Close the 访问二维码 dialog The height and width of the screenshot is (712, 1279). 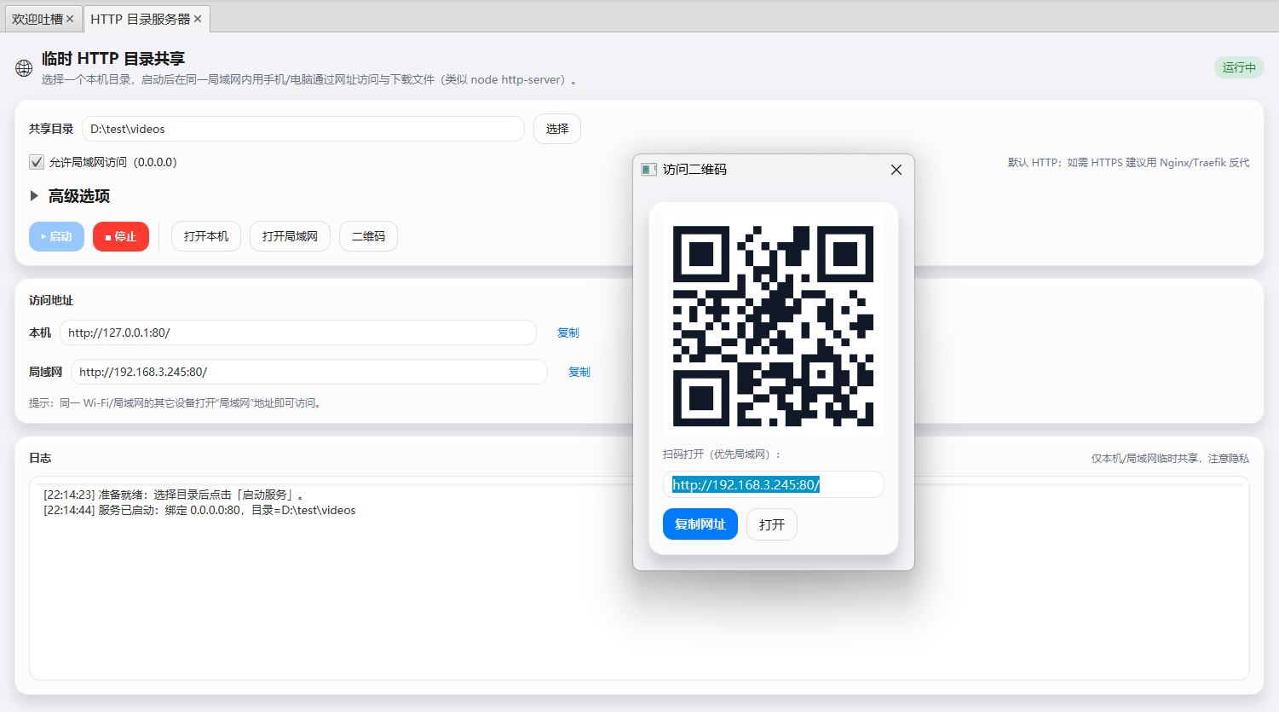point(896,170)
